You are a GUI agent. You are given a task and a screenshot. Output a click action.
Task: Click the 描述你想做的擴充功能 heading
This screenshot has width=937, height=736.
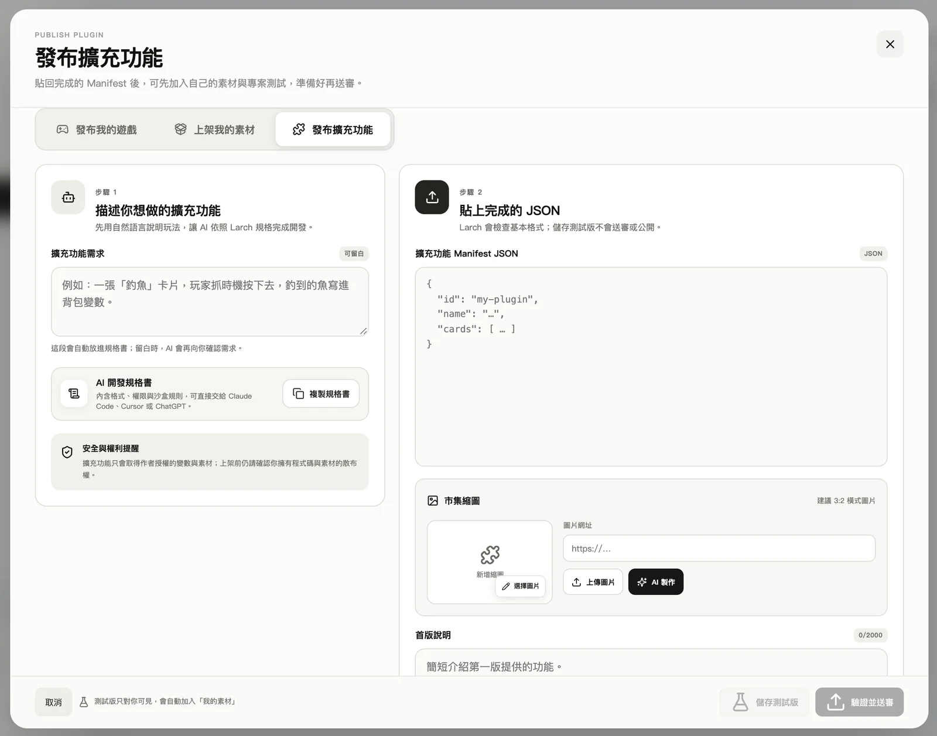pos(158,211)
